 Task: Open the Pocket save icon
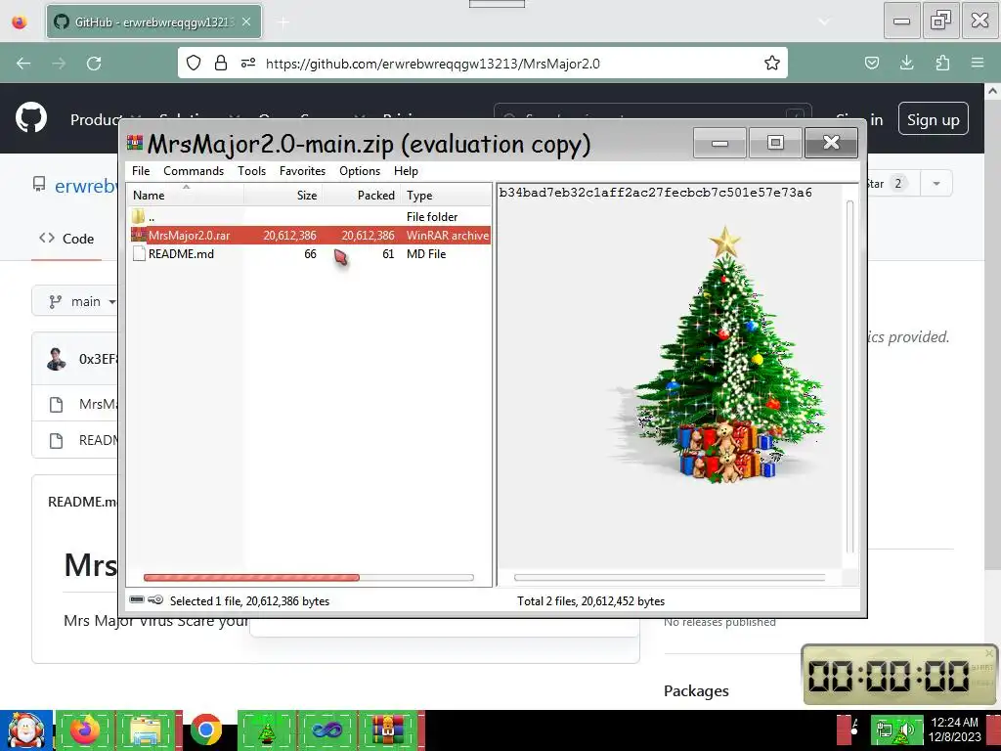pos(871,63)
